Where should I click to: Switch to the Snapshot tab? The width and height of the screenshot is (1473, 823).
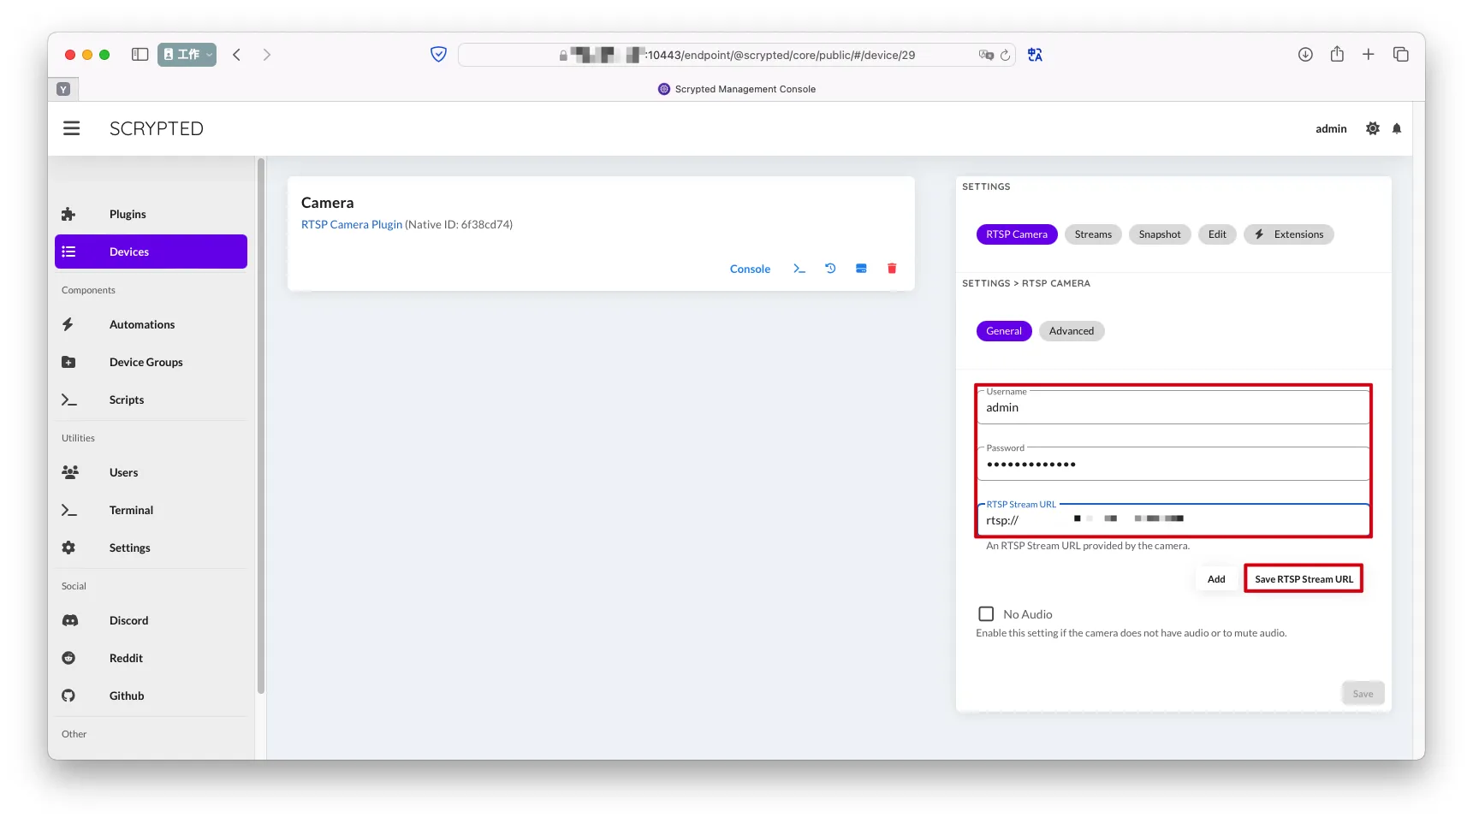1160,234
